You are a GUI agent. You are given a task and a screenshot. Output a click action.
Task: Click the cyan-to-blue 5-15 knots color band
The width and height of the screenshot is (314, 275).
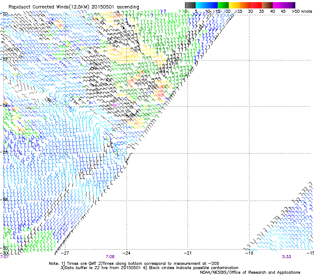point(207,5)
